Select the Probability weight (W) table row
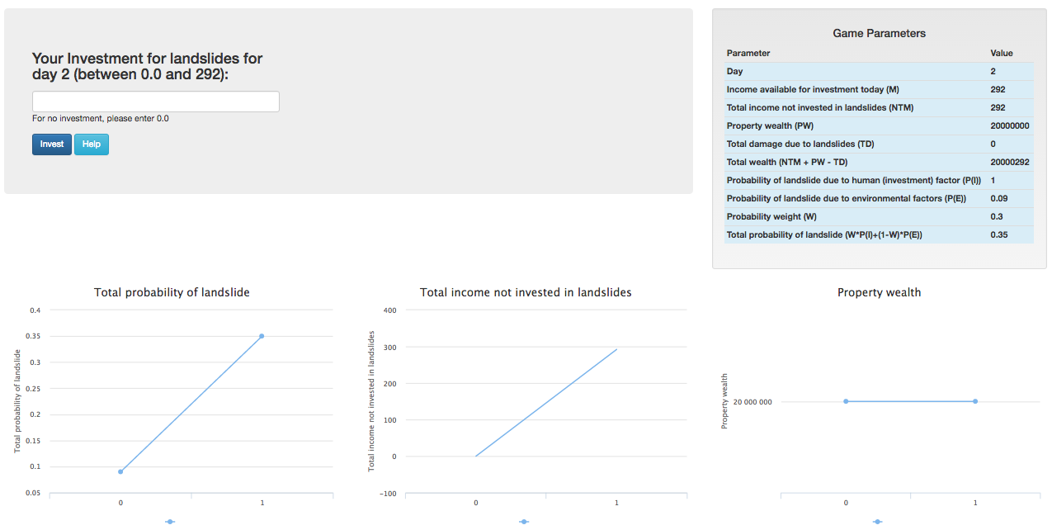Viewport: 1052px width, 530px height. pyautogui.click(x=879, y=216)
